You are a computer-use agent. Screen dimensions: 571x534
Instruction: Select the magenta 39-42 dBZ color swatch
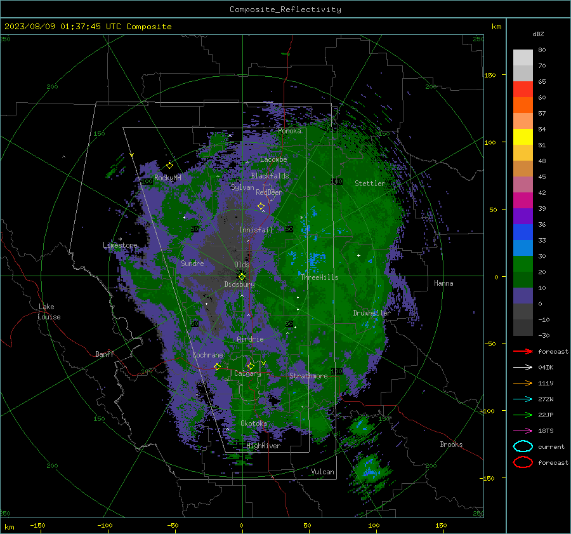tap(523, 200)
